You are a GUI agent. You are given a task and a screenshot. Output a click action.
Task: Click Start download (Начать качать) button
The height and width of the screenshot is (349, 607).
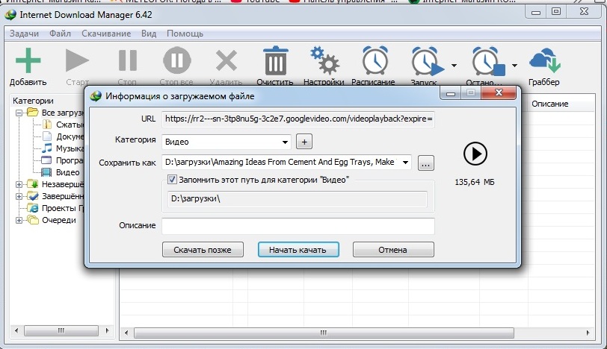(x=298, y=249)
